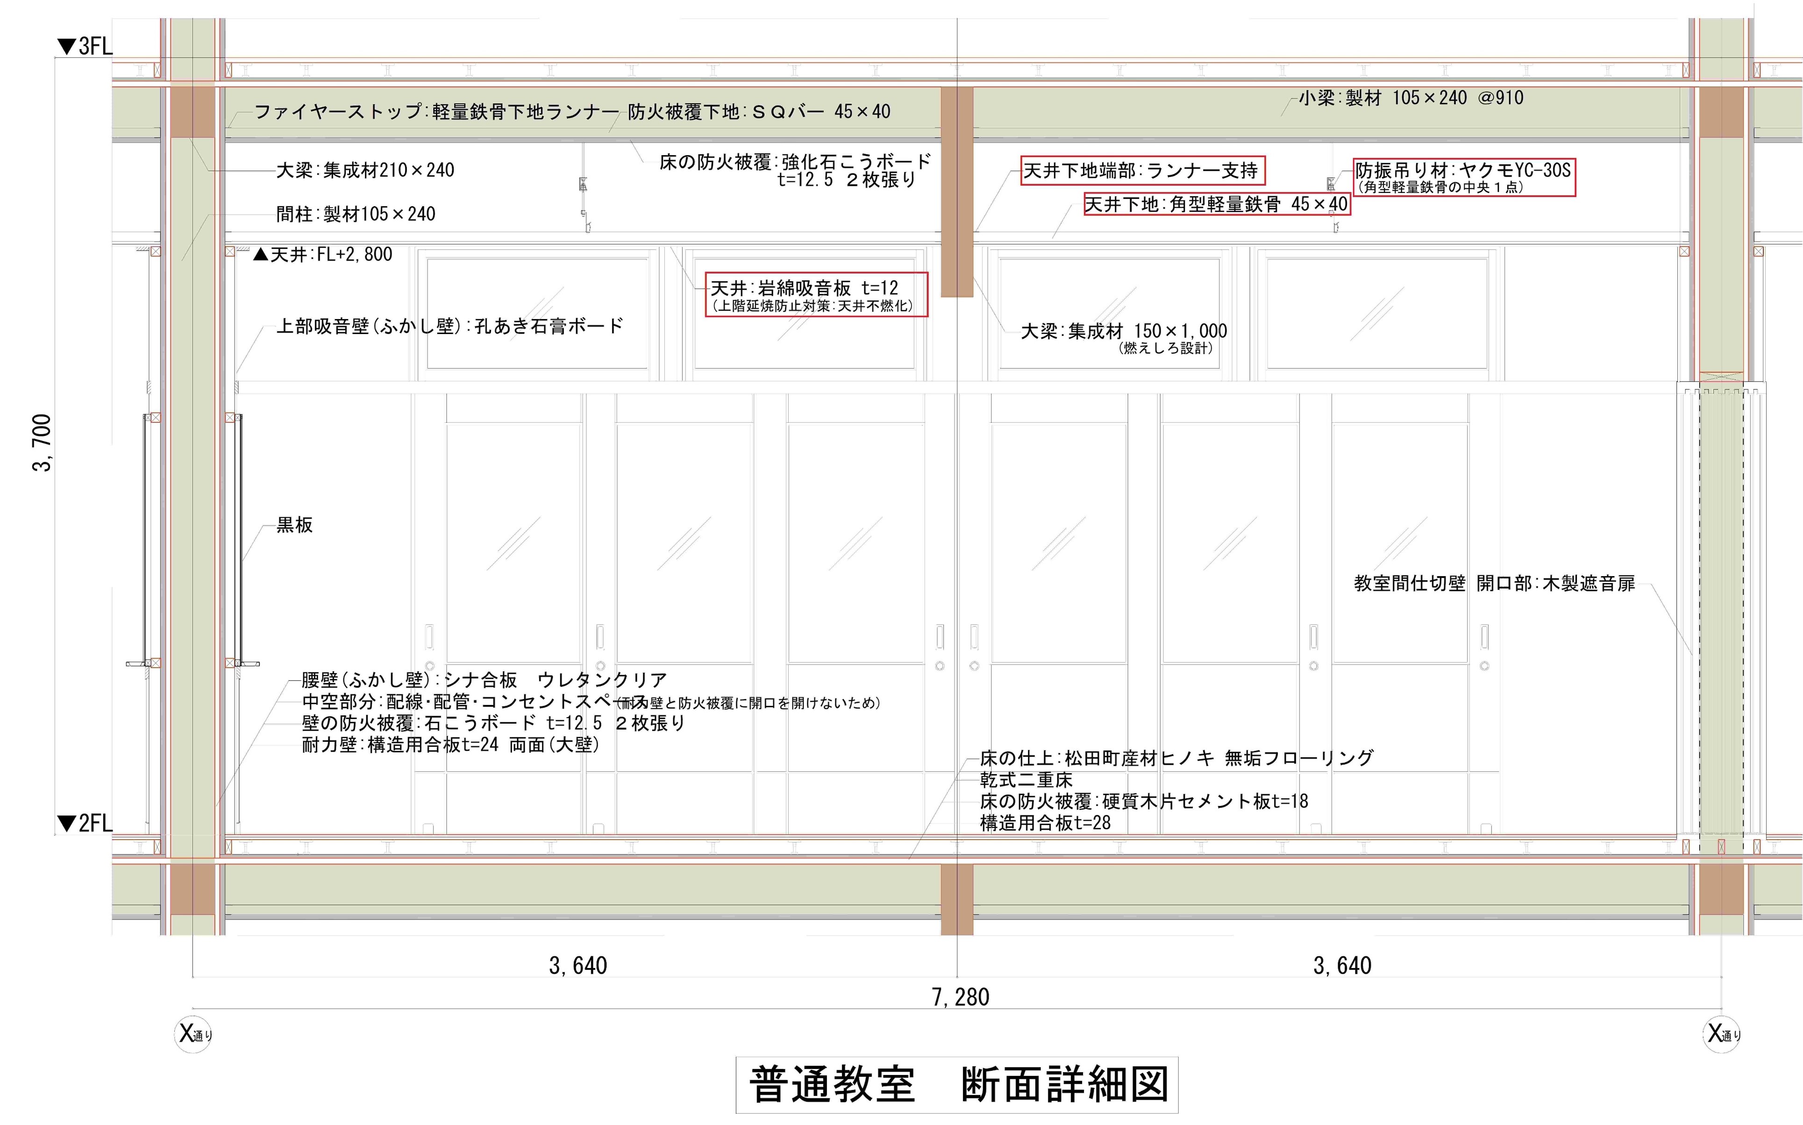Screen dimensions: 1803x1125
Task: Click the 腰壁(ふかし壁):シナ合板 note
Action: (x=485, y=680)
